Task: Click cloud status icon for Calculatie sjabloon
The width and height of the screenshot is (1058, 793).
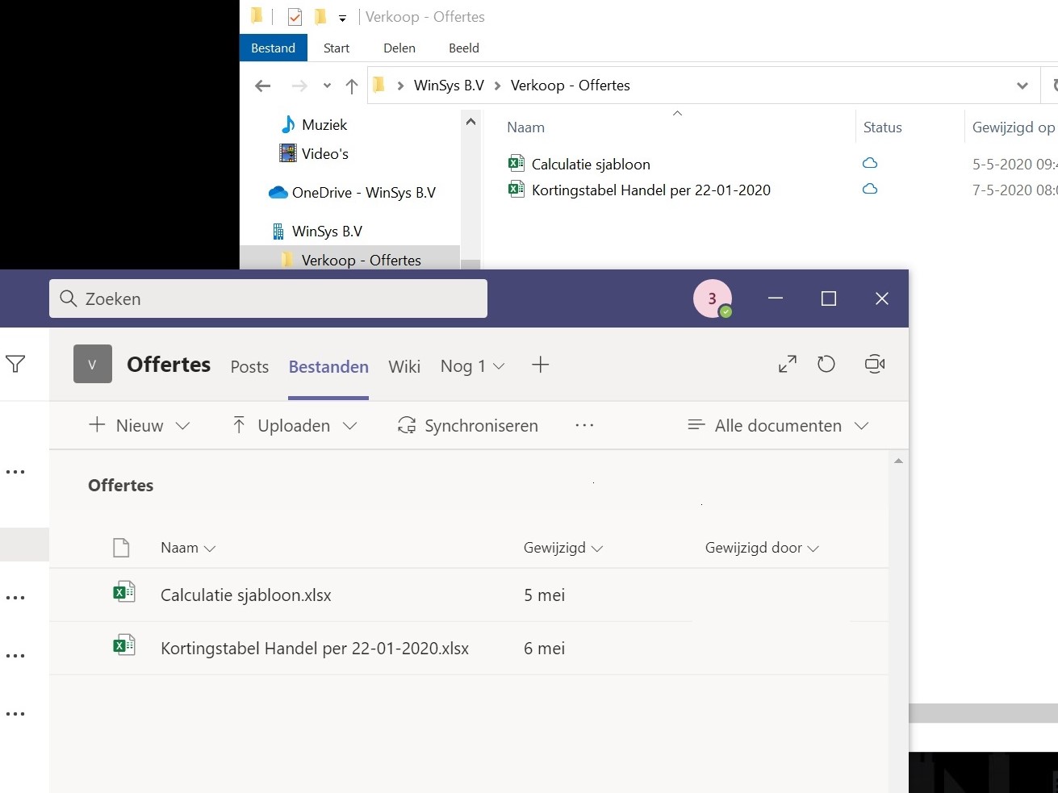Action: [x=870, y=163]
